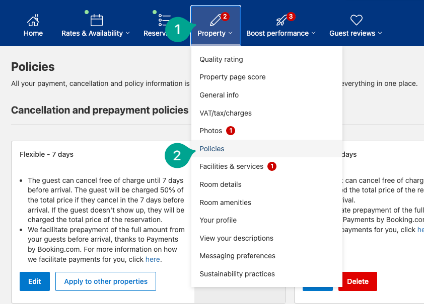Viewport: 424px width, 304px height.
Task: Expand the Guest reviews chevron
Action: (x=380, y=33)
